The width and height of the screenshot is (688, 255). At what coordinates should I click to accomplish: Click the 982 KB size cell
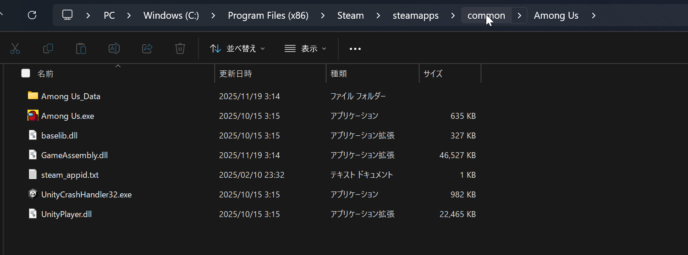[463, 195]
